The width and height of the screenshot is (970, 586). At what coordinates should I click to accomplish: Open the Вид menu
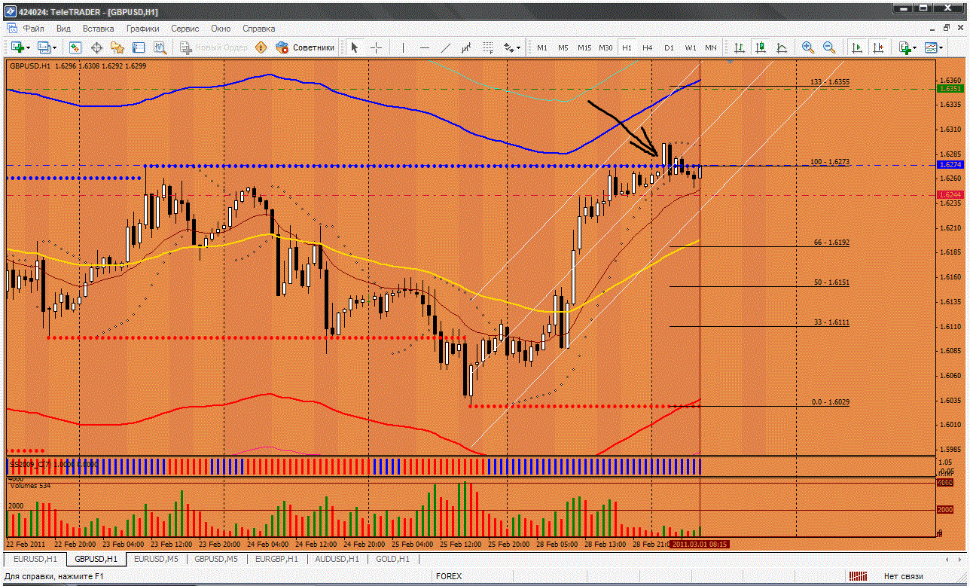click(x=64, y=29)
